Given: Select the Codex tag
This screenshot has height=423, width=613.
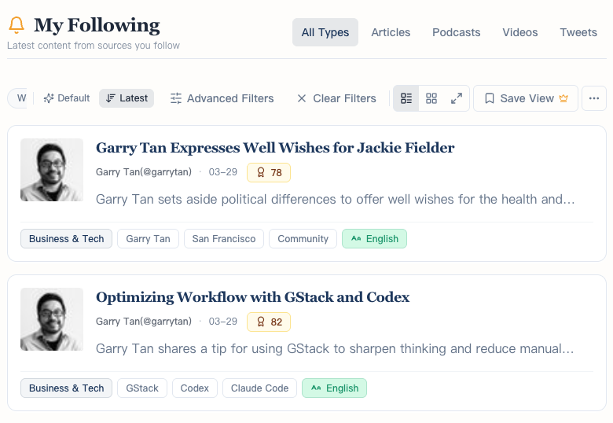Looking at the screenshot, I should [x=195, y=388].
